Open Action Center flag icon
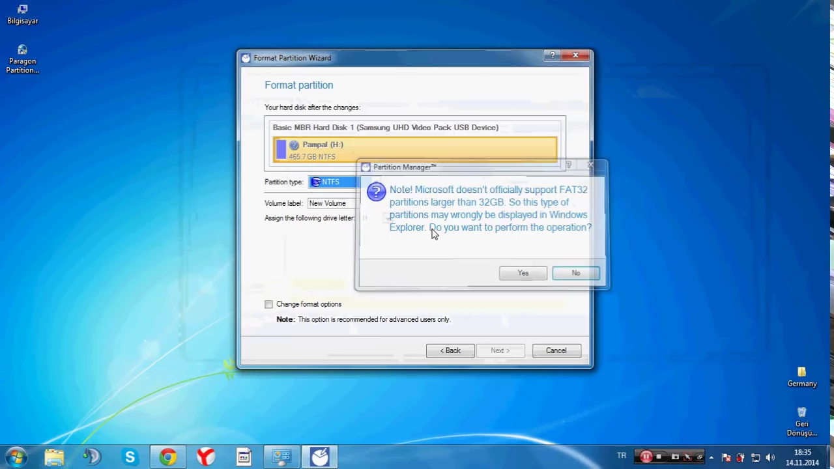Viewport: 834px width, 469px height. (x=726, y=457)
